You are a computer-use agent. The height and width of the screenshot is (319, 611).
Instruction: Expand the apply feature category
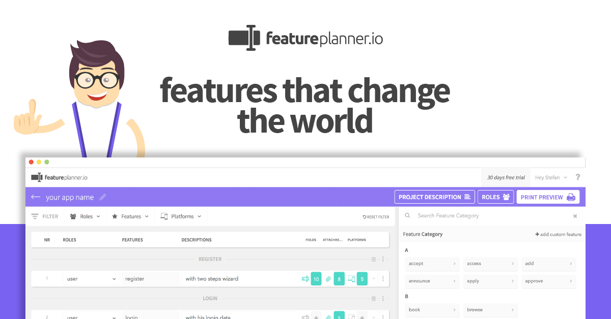[490, 281]
